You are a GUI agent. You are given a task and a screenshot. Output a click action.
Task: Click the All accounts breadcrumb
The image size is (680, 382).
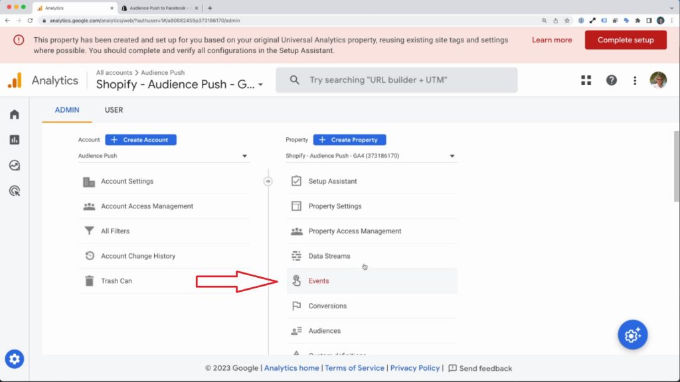pos(114,73)
